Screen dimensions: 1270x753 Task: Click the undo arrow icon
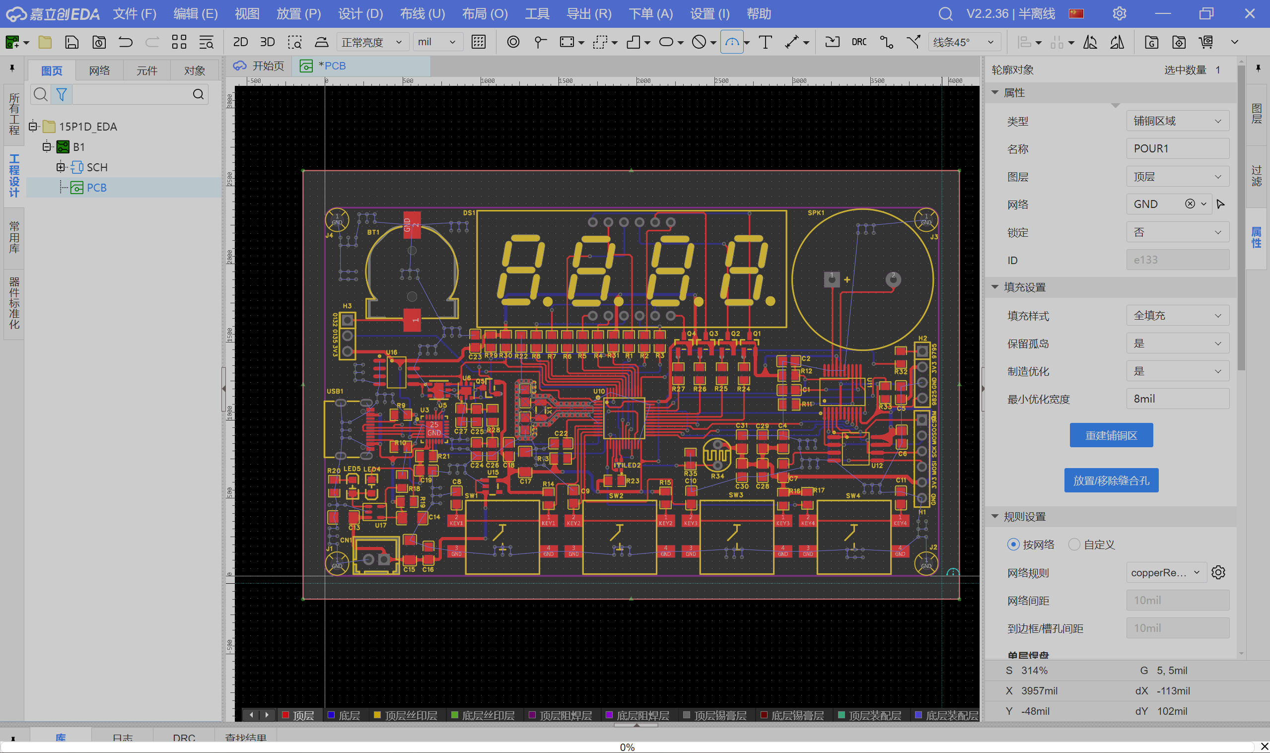125,42
